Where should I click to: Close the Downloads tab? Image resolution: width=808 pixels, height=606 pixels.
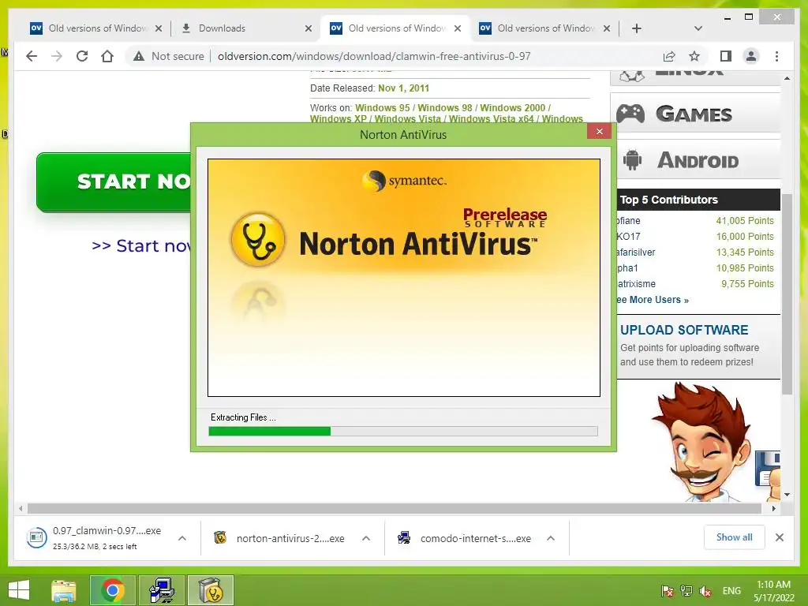click(309, 28)
